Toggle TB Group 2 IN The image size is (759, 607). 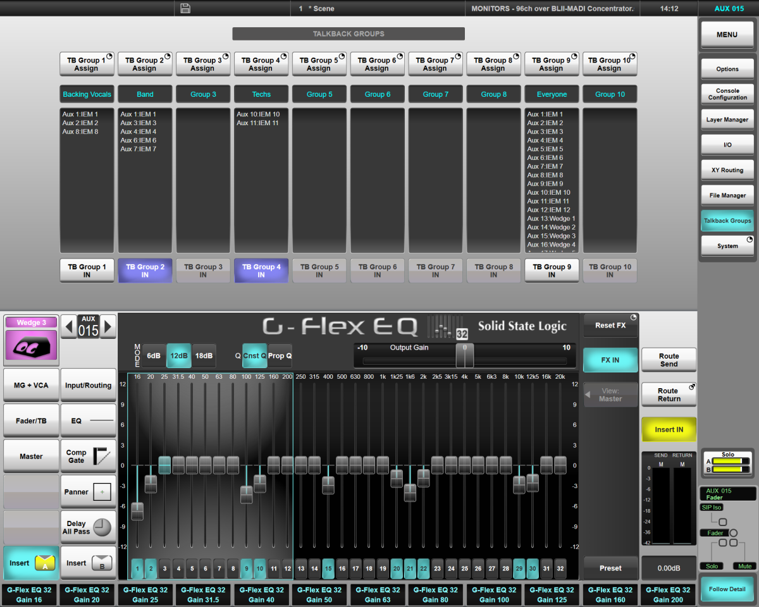pyautogui.click(x=145, y=271)
